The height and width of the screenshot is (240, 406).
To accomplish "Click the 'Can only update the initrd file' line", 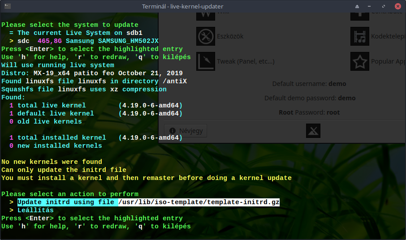I will [x=64, y=170].
